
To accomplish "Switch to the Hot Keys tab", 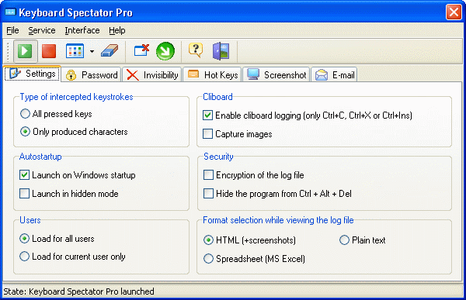I will (x=213, y=74).
